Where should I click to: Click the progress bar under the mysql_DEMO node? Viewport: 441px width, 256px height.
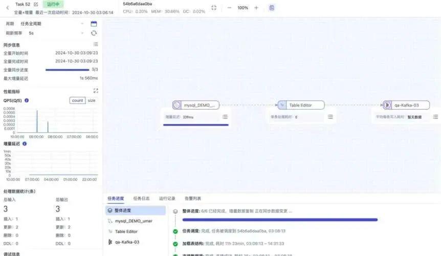coord(196,124)
